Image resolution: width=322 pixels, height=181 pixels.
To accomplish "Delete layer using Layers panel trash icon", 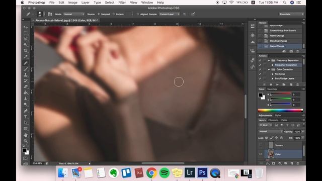I will click(297, 163).
